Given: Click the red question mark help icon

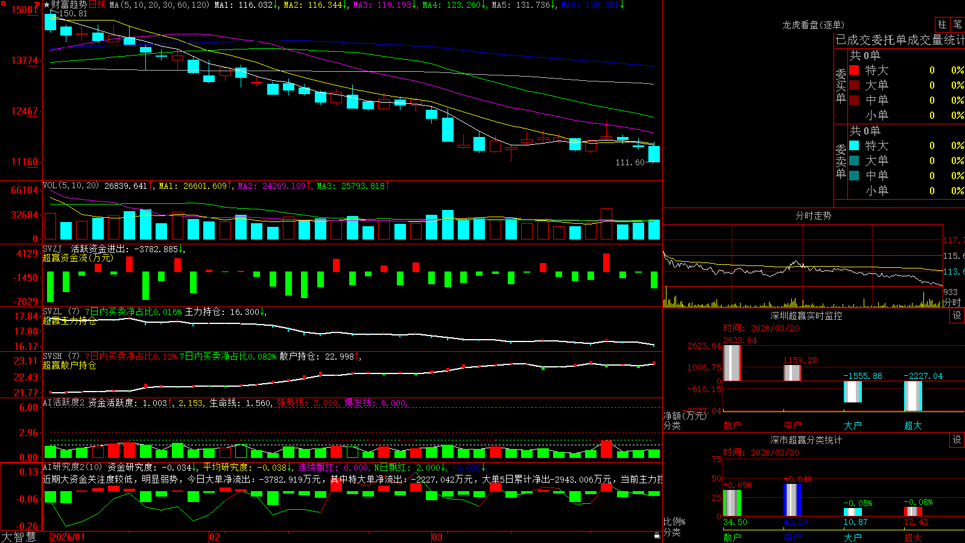Looking at the screenshot, I should 37,5.
